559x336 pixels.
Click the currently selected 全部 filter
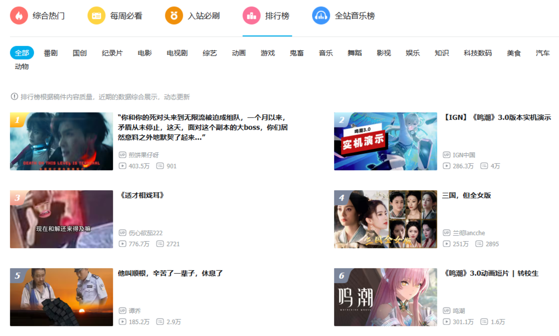click(x=22, y=53)
